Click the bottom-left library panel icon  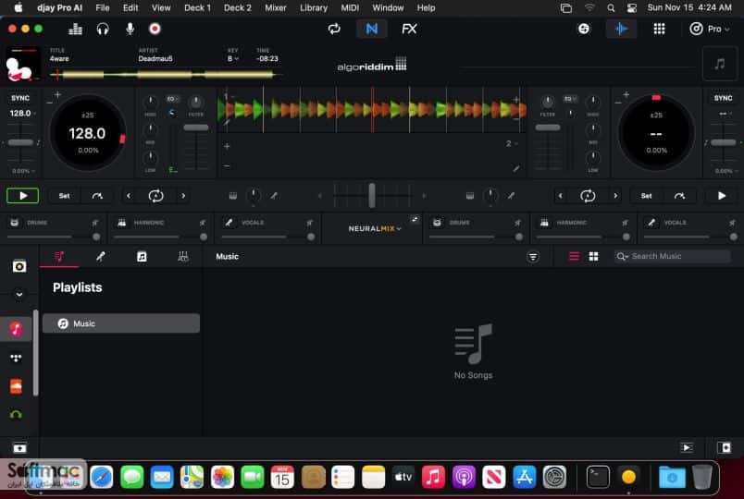(19, 448)
